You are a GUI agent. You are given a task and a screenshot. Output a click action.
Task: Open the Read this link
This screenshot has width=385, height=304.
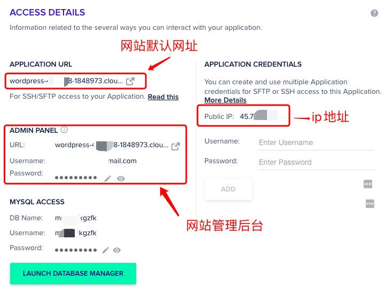(163, 97)
